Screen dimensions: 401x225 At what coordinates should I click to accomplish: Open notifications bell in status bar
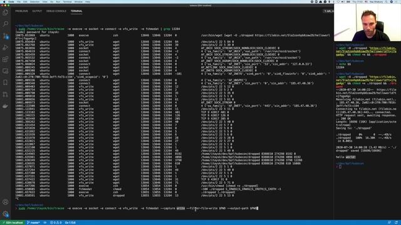[396, 222]
